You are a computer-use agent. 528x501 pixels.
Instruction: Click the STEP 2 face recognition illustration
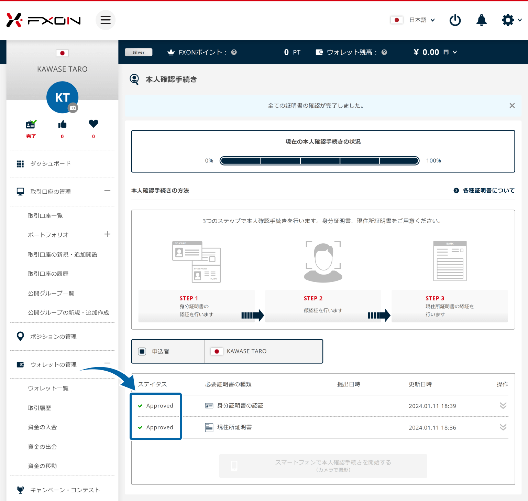click(x=323, y=262)
